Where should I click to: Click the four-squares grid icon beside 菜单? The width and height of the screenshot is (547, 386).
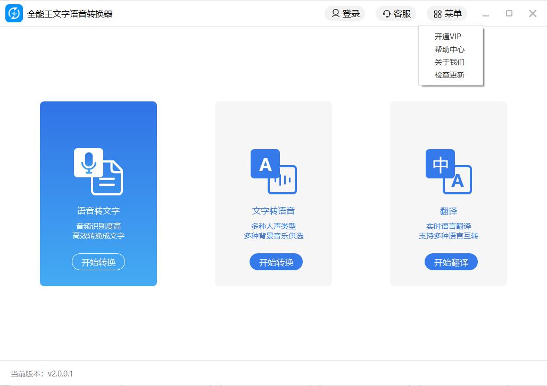click(x=437, y=14)
